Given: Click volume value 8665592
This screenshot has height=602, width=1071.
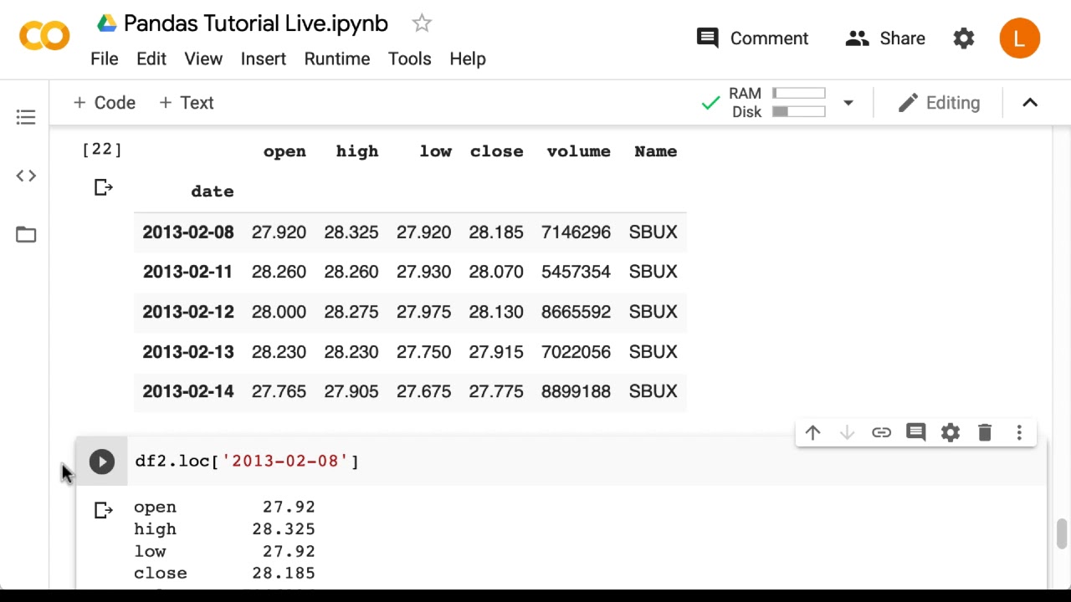Looking at the screenshot, I should [x=576, y=312].
